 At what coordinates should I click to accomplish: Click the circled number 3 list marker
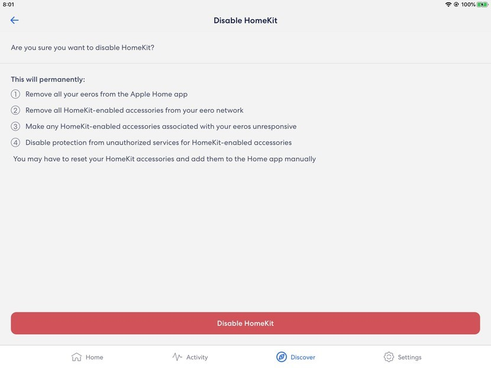pos(15,126)
